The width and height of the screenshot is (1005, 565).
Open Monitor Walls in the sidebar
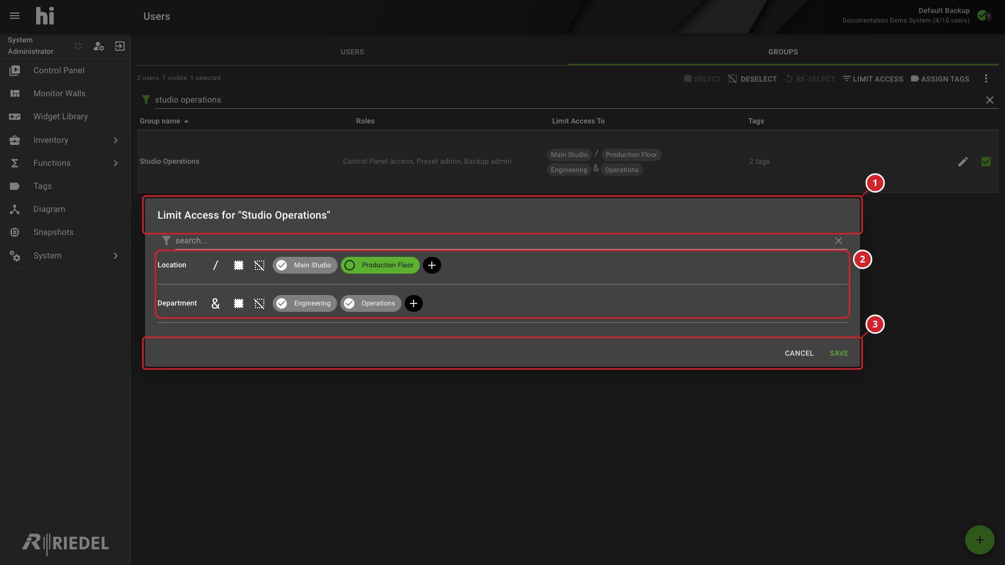pyautogui.click(x=65, y=94)
